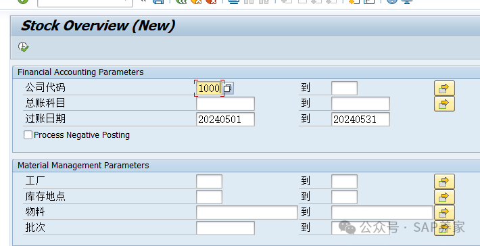Select the 总账科目 to-value field
The width and height of the screenshot is (480, 246).
click(x=360, y=103)
